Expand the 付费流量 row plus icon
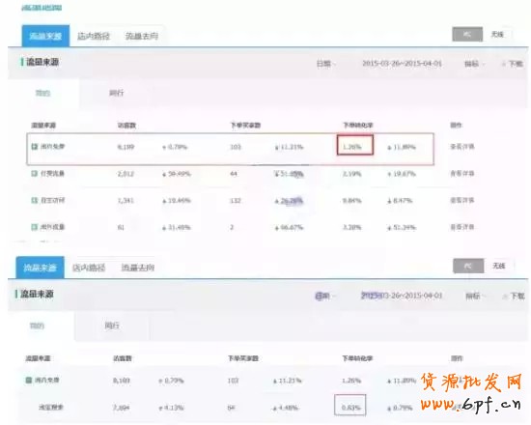 click(x=34, y=174)
